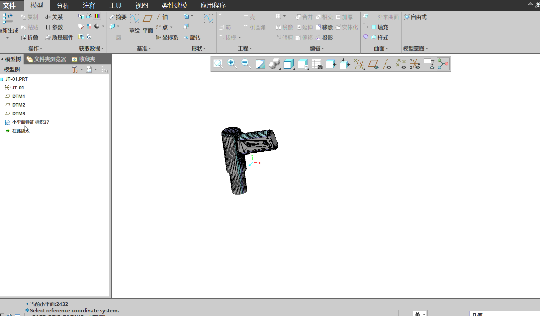Open saved orientations cube icon
Image resolution: width=540 pixels, height=316 pixels.
(x=289, y=64)
